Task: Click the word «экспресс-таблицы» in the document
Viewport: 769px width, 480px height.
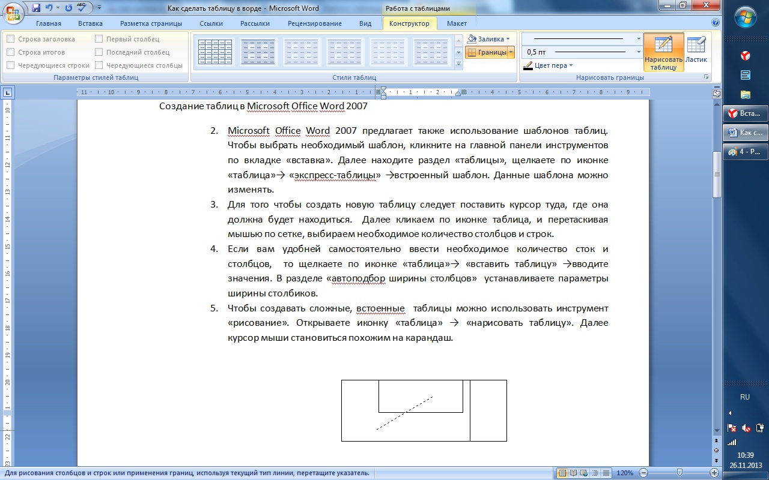Action: (335, 175)
